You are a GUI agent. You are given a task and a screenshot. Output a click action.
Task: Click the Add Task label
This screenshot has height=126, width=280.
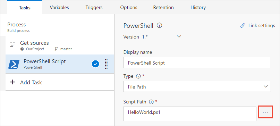click(31, 83)
